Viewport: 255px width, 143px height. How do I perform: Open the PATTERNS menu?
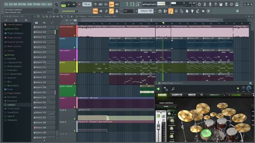[x=22, y=4]
